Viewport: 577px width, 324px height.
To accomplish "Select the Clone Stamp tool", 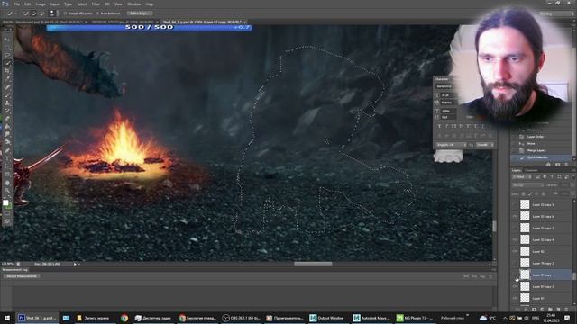I will coord(7,103).
